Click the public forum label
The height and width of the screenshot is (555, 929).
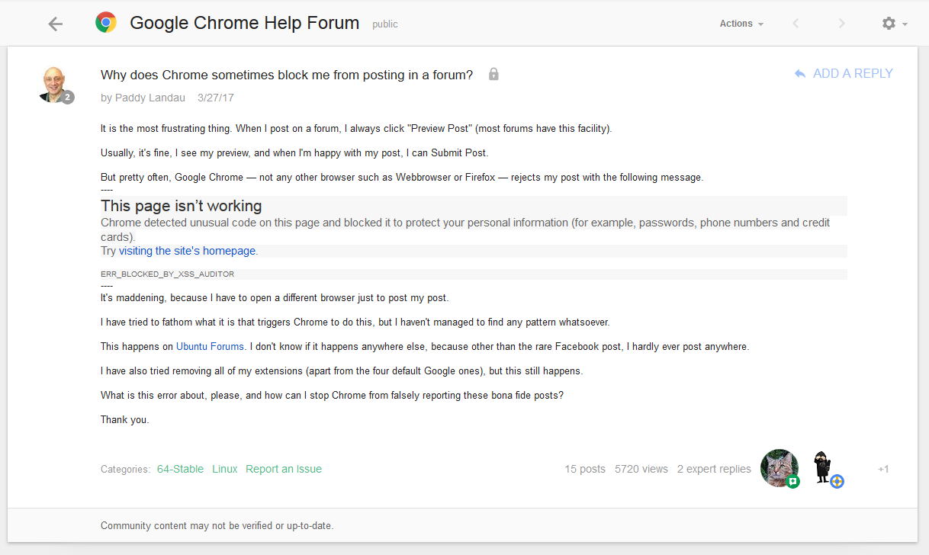pyautogui.click(x=385, y=24)
